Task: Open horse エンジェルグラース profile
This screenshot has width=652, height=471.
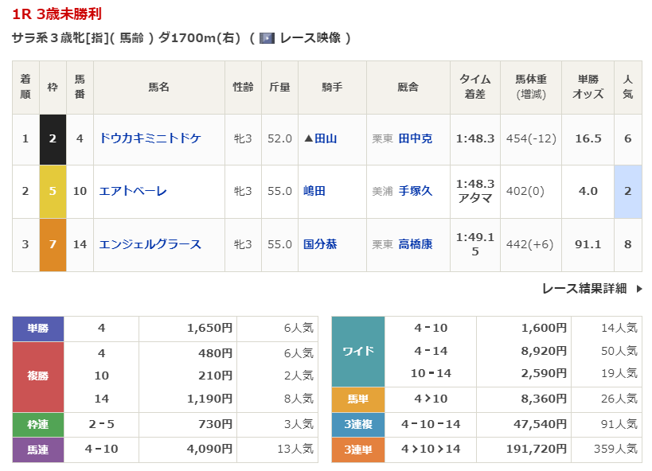Action: click(150, 244)
